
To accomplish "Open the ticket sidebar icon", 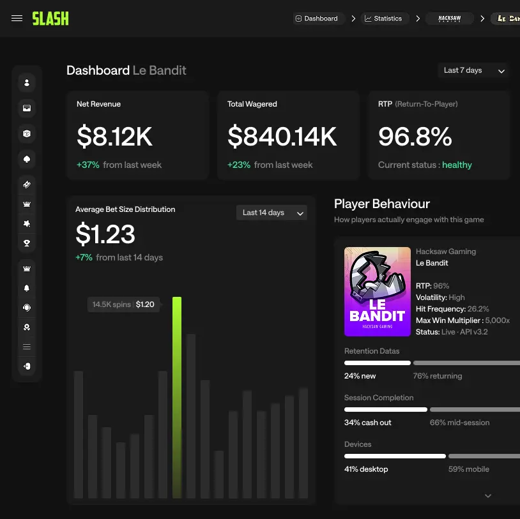I will pyautogui.click(x=27, y=184).
